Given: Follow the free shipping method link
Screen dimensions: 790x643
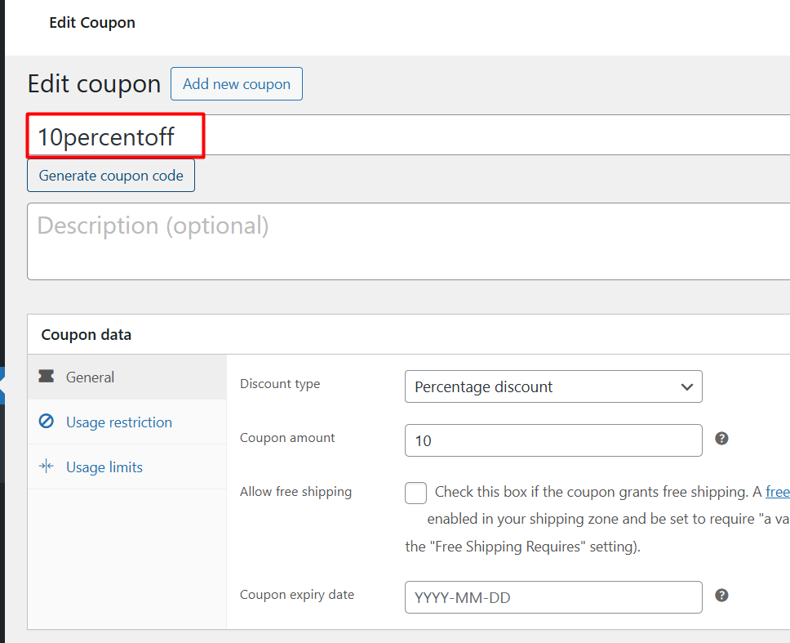Looking at the screenshot, I should click(x=777, y=492).
